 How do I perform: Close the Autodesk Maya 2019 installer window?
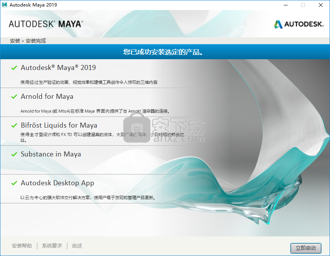coord(320,5)
